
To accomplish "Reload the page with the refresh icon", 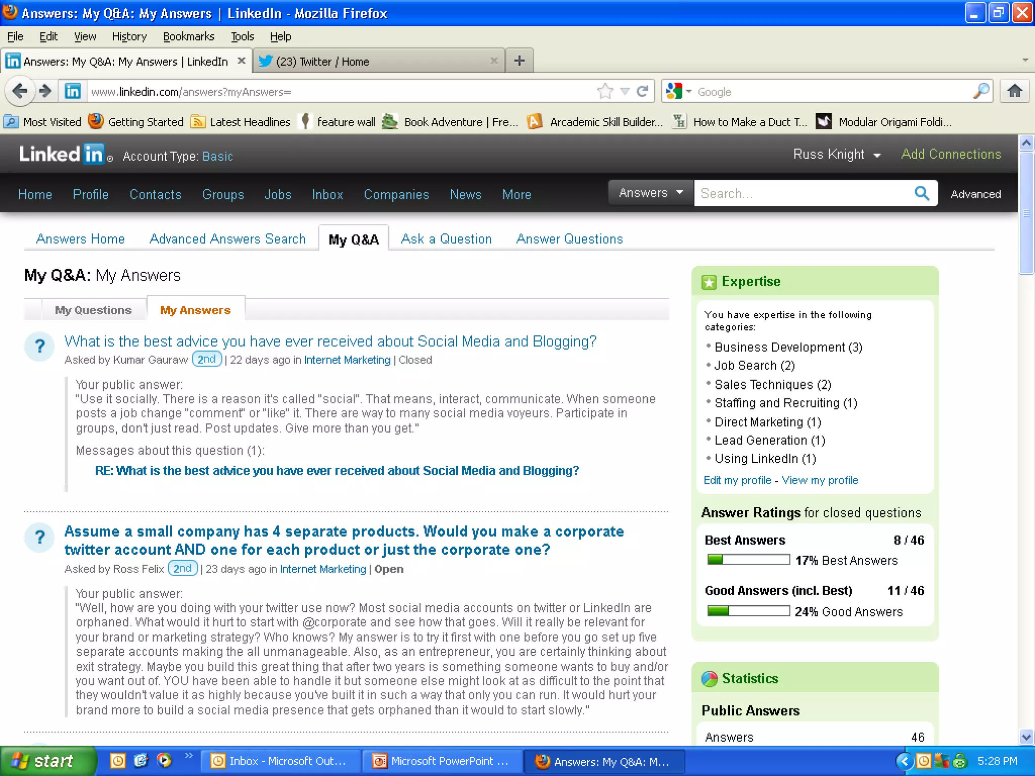I will click(x=642, y=91).
